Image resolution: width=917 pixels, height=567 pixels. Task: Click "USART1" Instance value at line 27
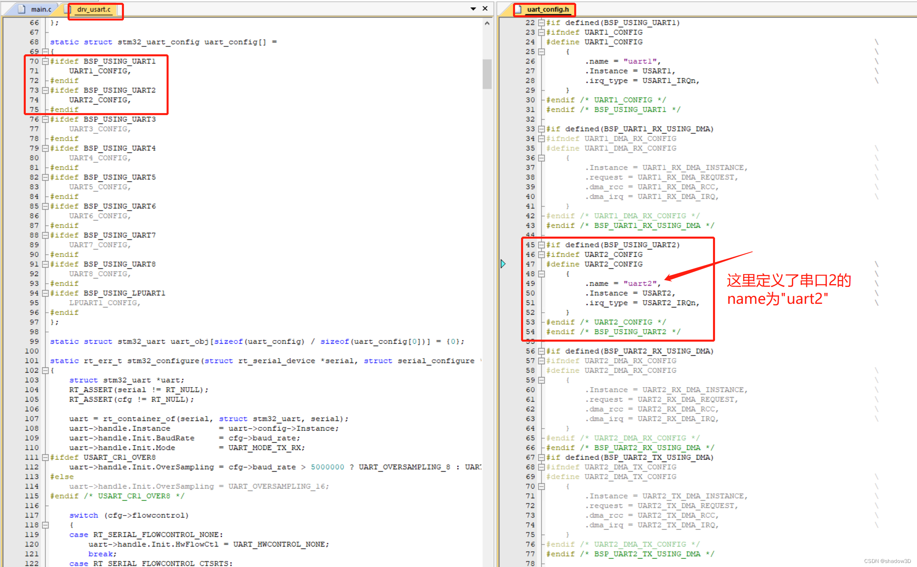click(657, 71)
